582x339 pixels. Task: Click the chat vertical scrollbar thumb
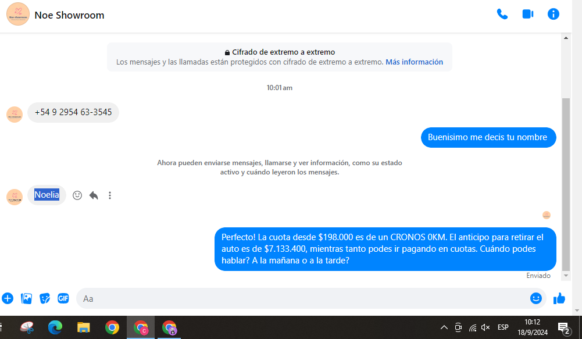(x=566, y=184)
